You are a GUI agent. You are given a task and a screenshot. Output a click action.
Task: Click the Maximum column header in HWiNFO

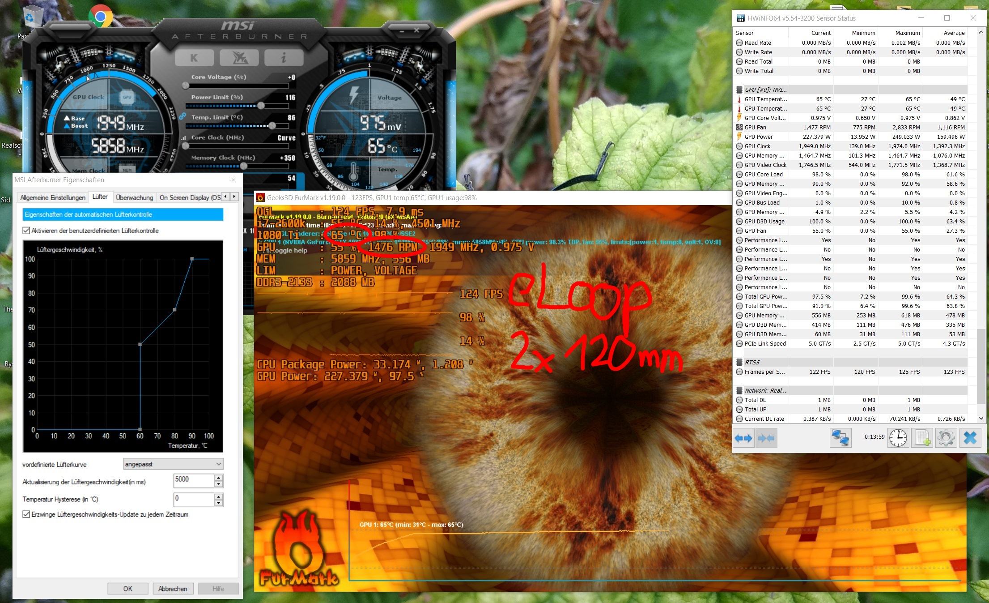click(900, 33)
